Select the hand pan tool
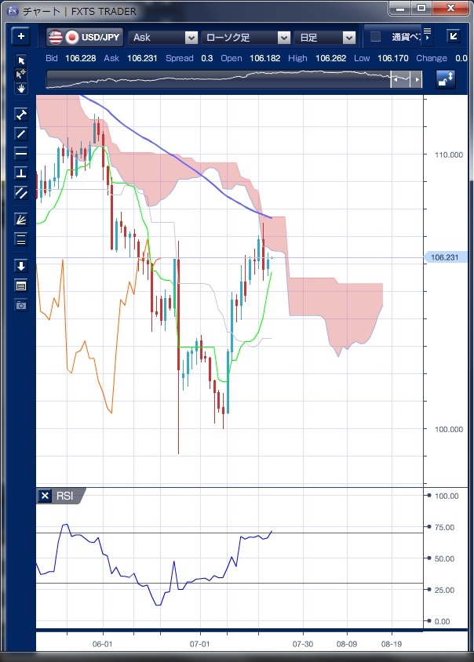Viewport: 474px width, 662px height. pos(21,88)
